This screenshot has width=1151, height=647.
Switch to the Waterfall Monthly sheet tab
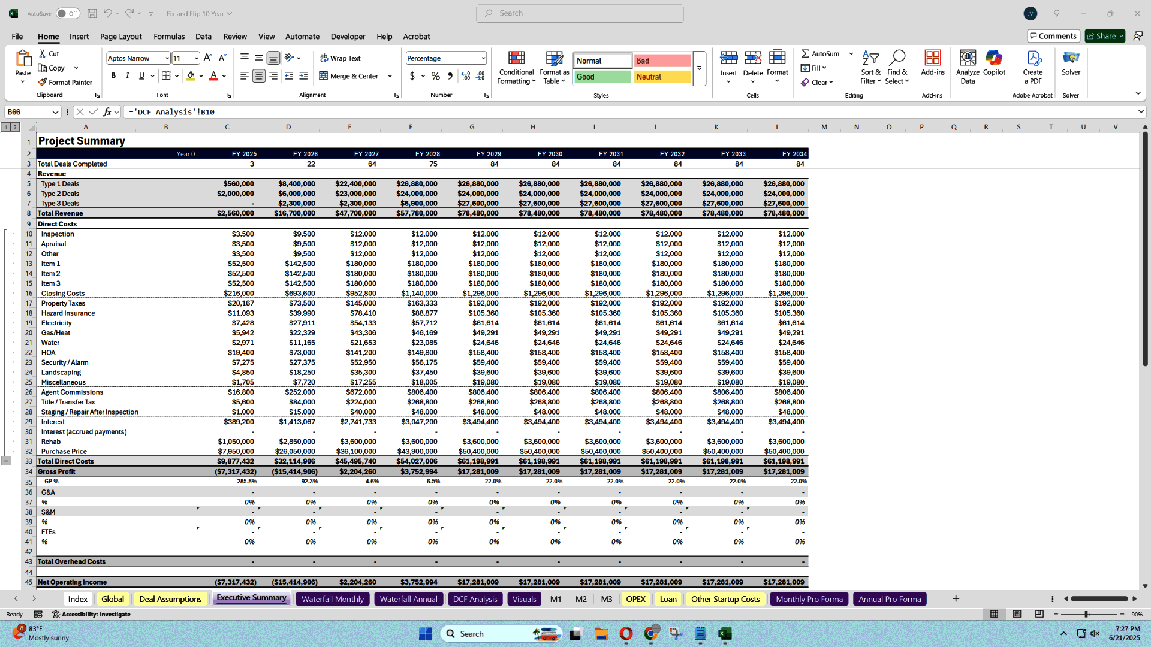tap(333, 599)
